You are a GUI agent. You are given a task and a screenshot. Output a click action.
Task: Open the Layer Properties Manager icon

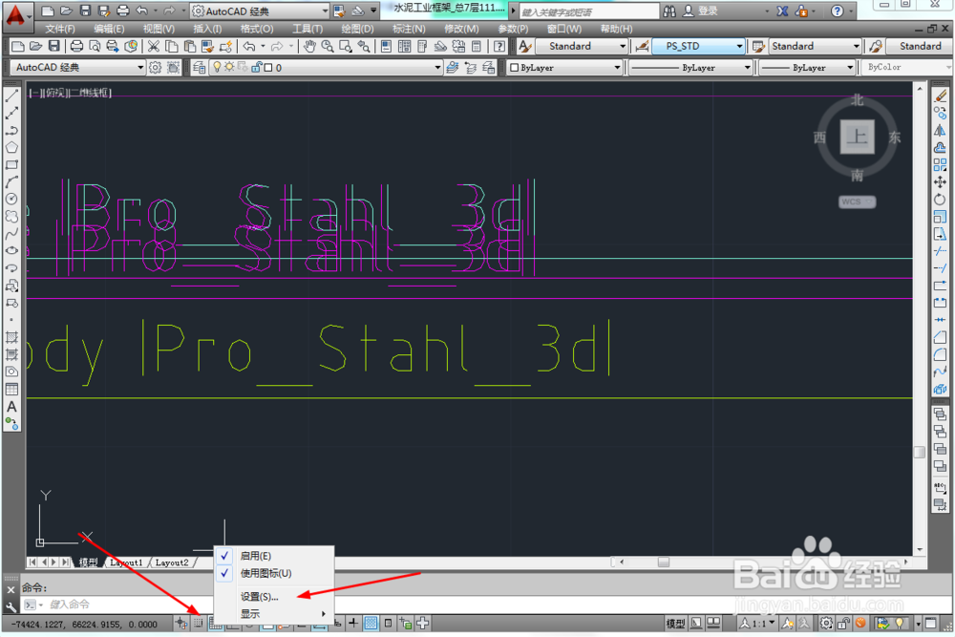200,68
